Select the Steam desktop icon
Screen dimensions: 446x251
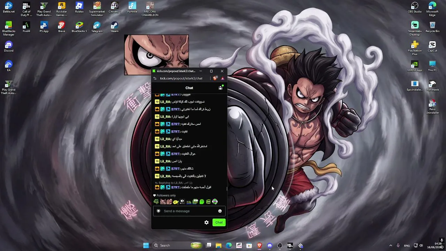click(x=115, y=27)
